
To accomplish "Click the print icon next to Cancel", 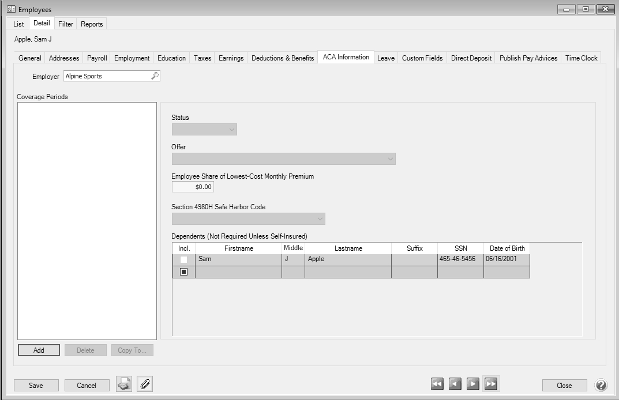I will tap(124, 384).
